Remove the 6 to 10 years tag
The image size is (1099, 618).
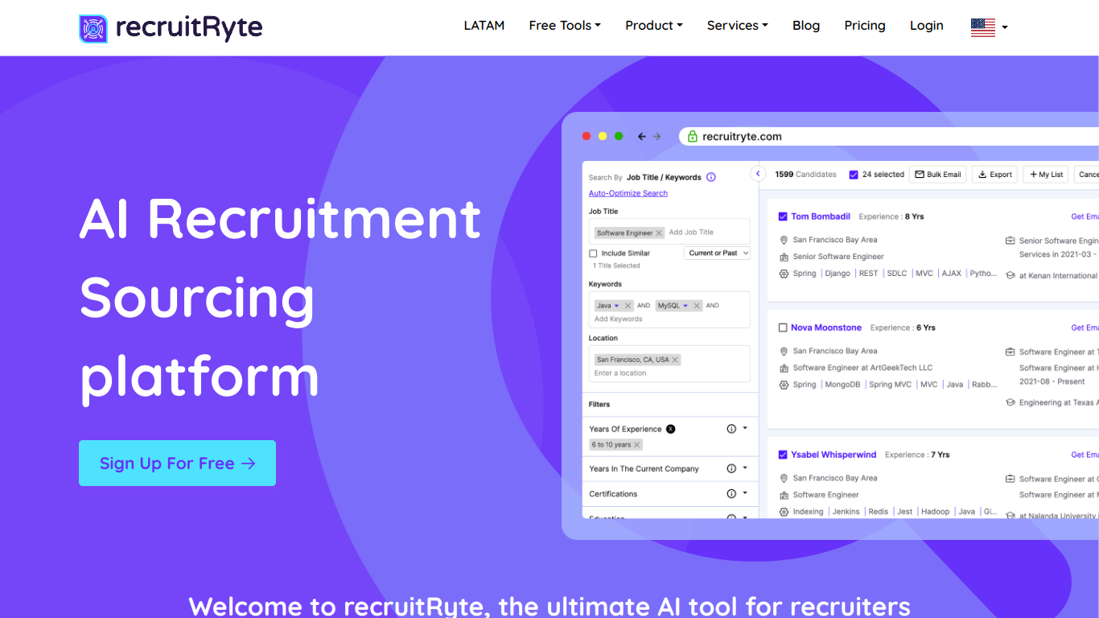[637, 445]
